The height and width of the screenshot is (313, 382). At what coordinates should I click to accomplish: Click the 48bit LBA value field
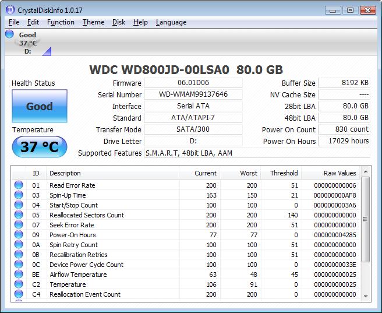coord(344,118)
